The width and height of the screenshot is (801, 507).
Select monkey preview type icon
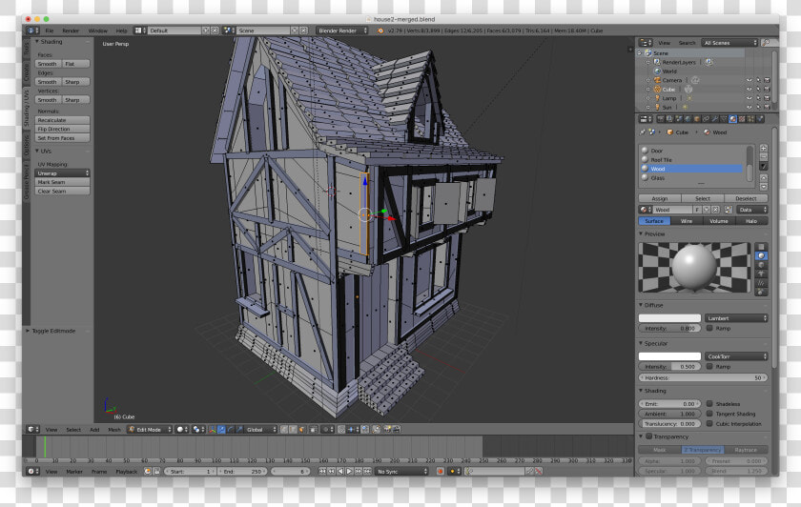coord(761,274)
